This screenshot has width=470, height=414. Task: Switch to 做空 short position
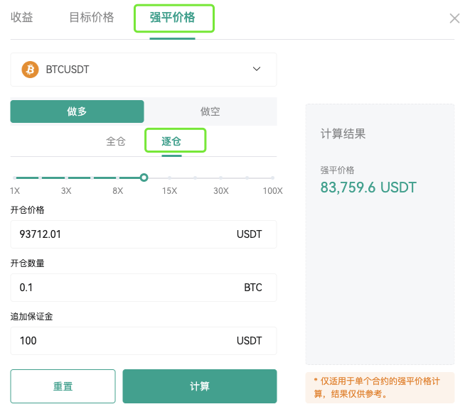210,111
